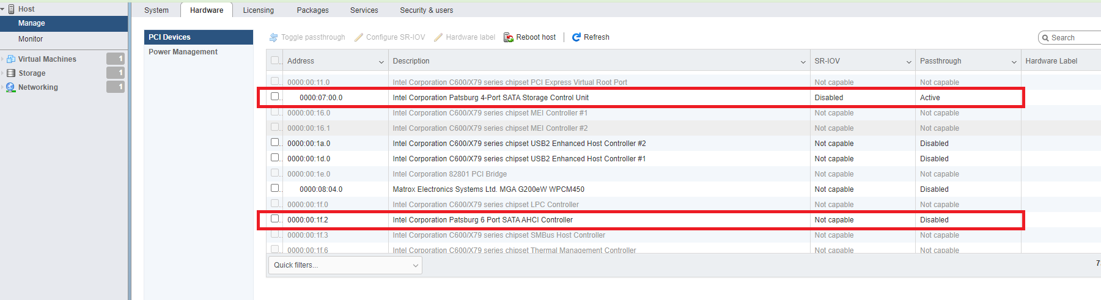Check the box for device 0000:00:1f.2
1101x300 pixels.
pyautogui.click(x=275, y=219)
